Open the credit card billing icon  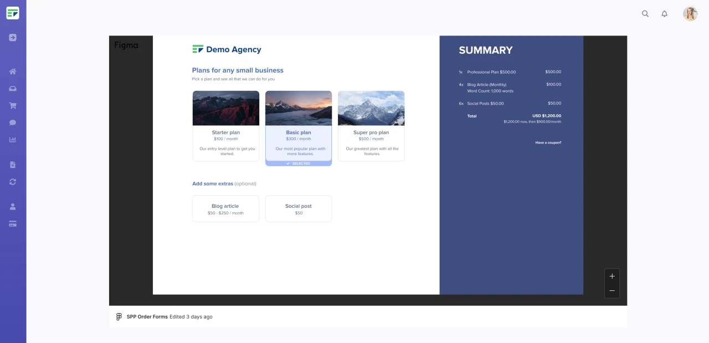coord(13,224)
